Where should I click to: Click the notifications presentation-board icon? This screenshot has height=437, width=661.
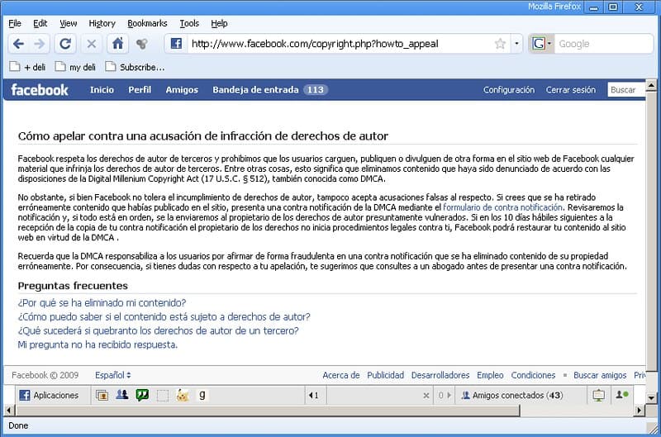coord(598,395)
